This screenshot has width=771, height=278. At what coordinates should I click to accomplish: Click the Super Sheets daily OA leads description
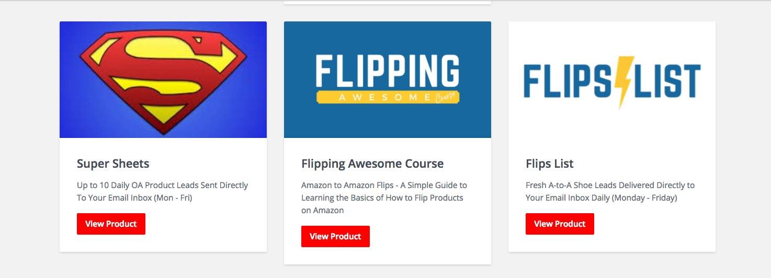(x=162, y=191)
